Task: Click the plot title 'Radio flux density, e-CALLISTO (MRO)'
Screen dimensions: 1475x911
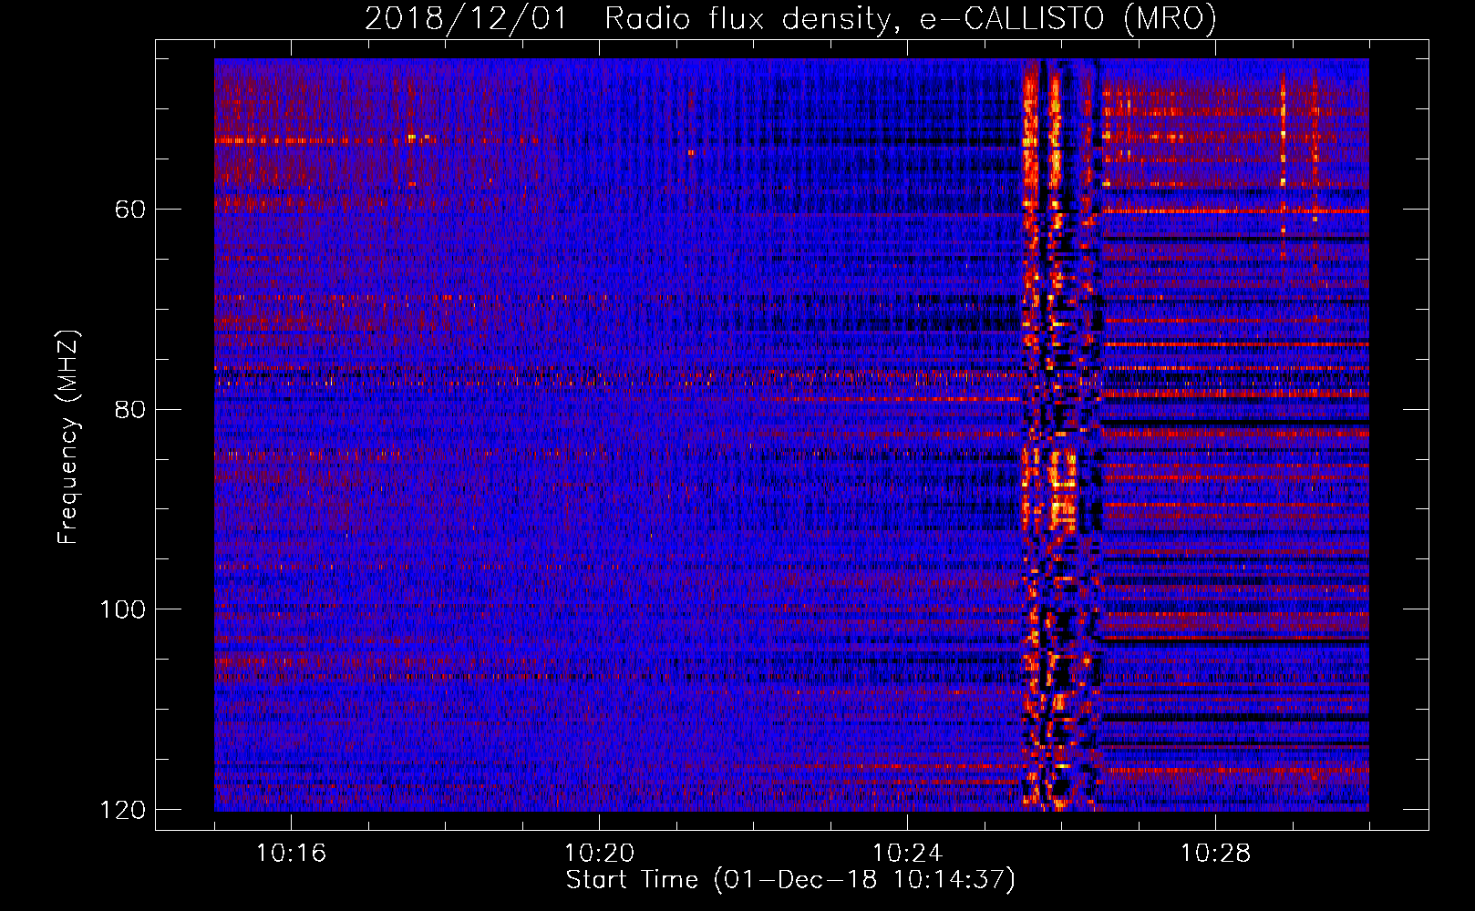Action: pyautogui.click(x=911, y=18)
